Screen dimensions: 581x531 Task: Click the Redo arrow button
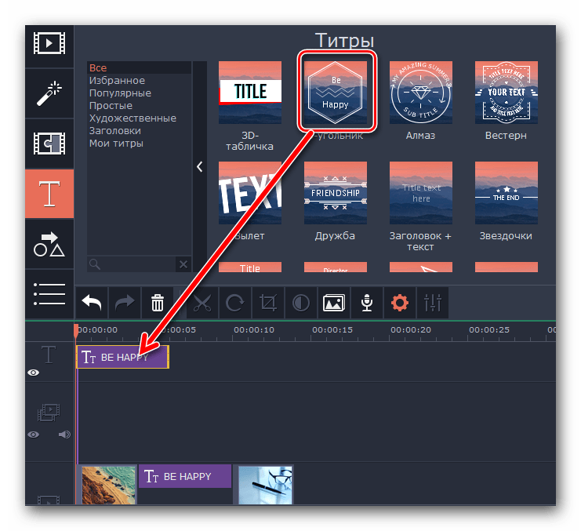point(125,303)
